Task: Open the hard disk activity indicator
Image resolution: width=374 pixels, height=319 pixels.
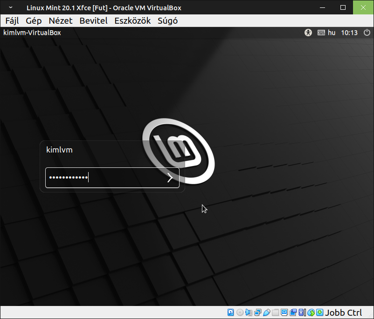Action: coord(230,312)
